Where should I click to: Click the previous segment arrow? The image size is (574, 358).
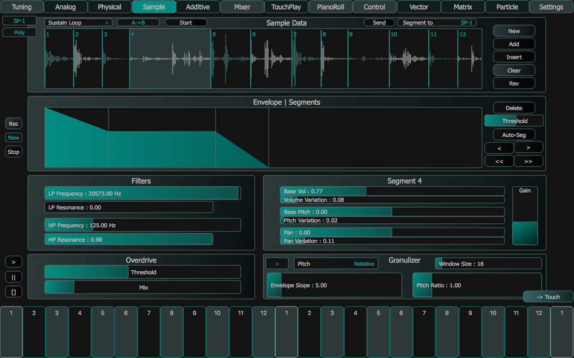(499, 147)
